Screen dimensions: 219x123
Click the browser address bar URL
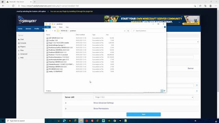(50, 6)
